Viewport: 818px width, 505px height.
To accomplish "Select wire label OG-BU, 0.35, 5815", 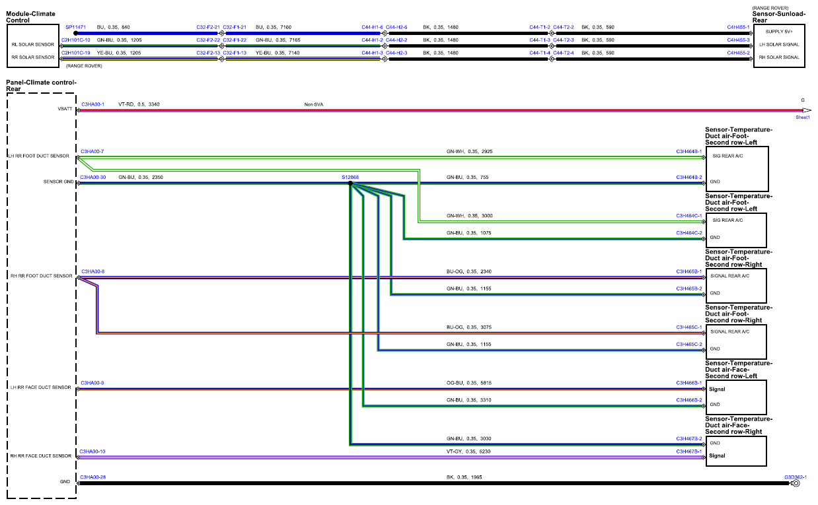I will [x=470, y=383].
